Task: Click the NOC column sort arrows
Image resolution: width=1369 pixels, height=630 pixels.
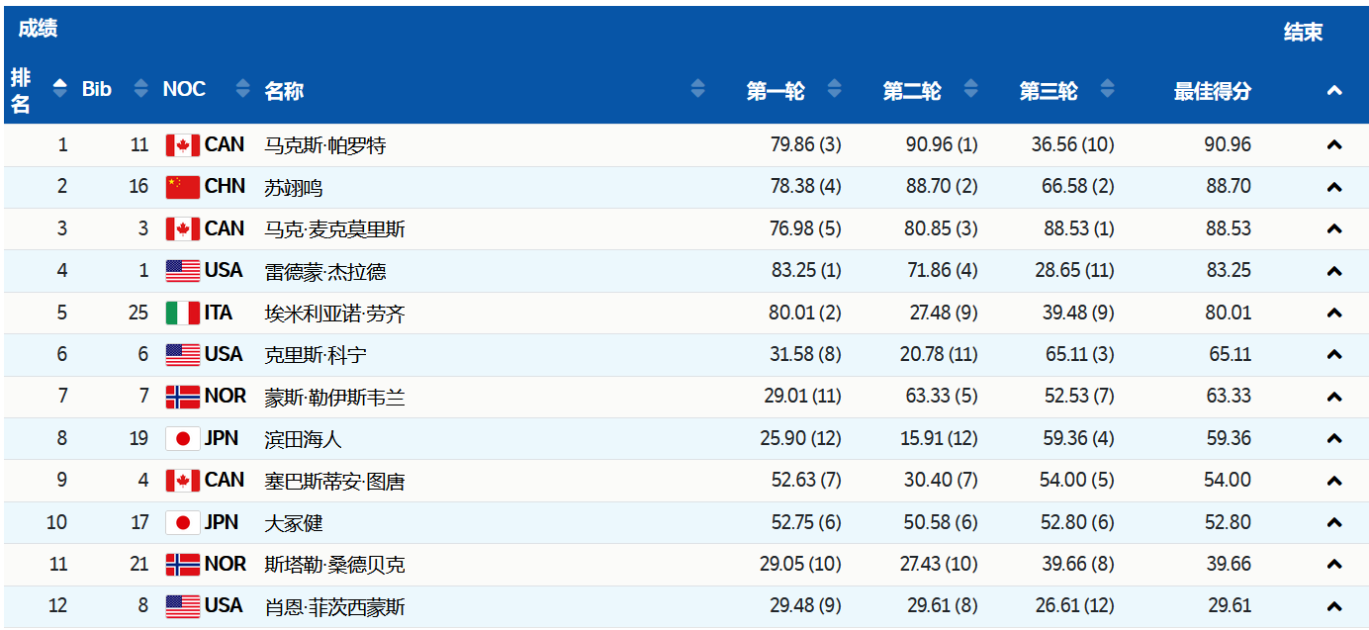Action: click(x=243, y=88)
